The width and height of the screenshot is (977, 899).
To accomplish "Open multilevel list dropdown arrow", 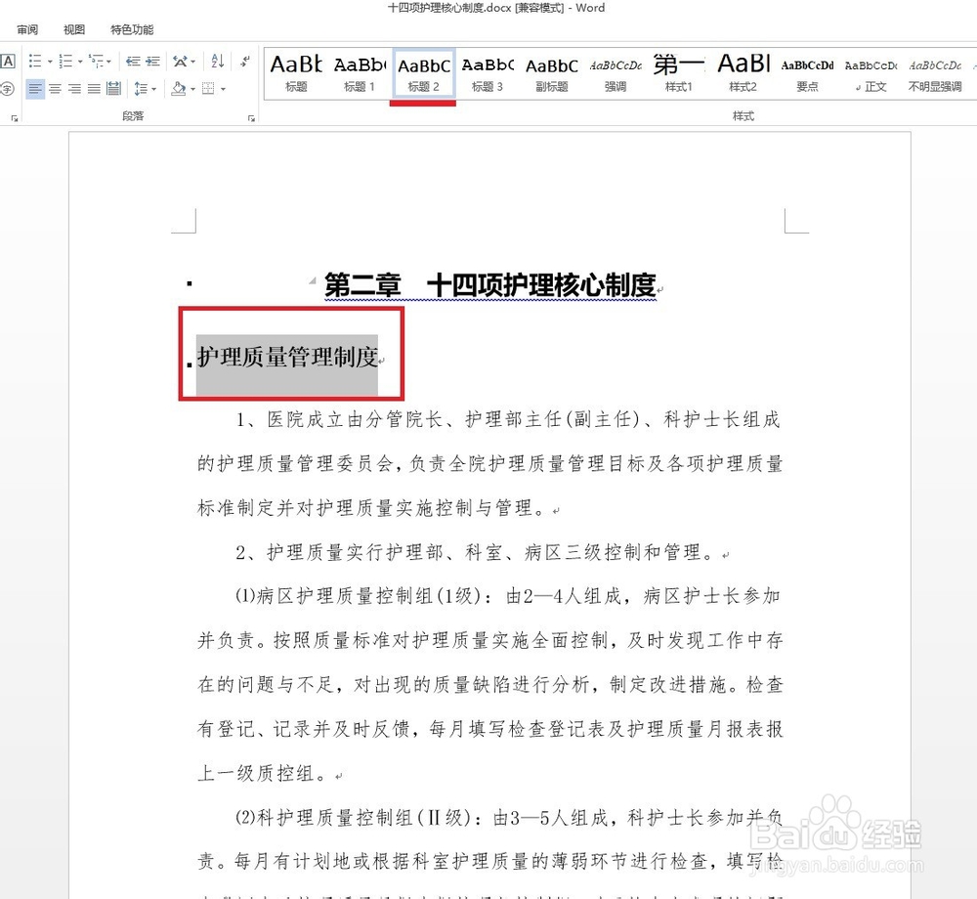I will click(109, 61).
